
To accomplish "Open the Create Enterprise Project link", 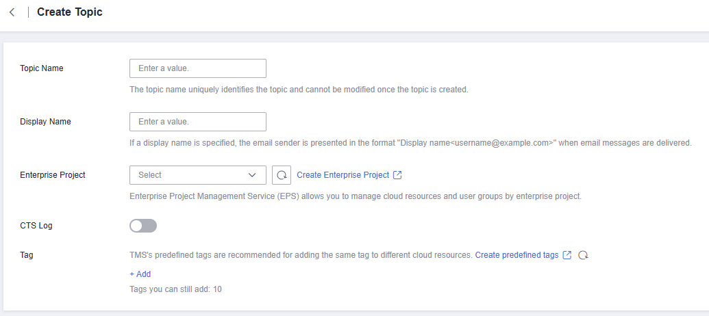I will pos(343,175).
